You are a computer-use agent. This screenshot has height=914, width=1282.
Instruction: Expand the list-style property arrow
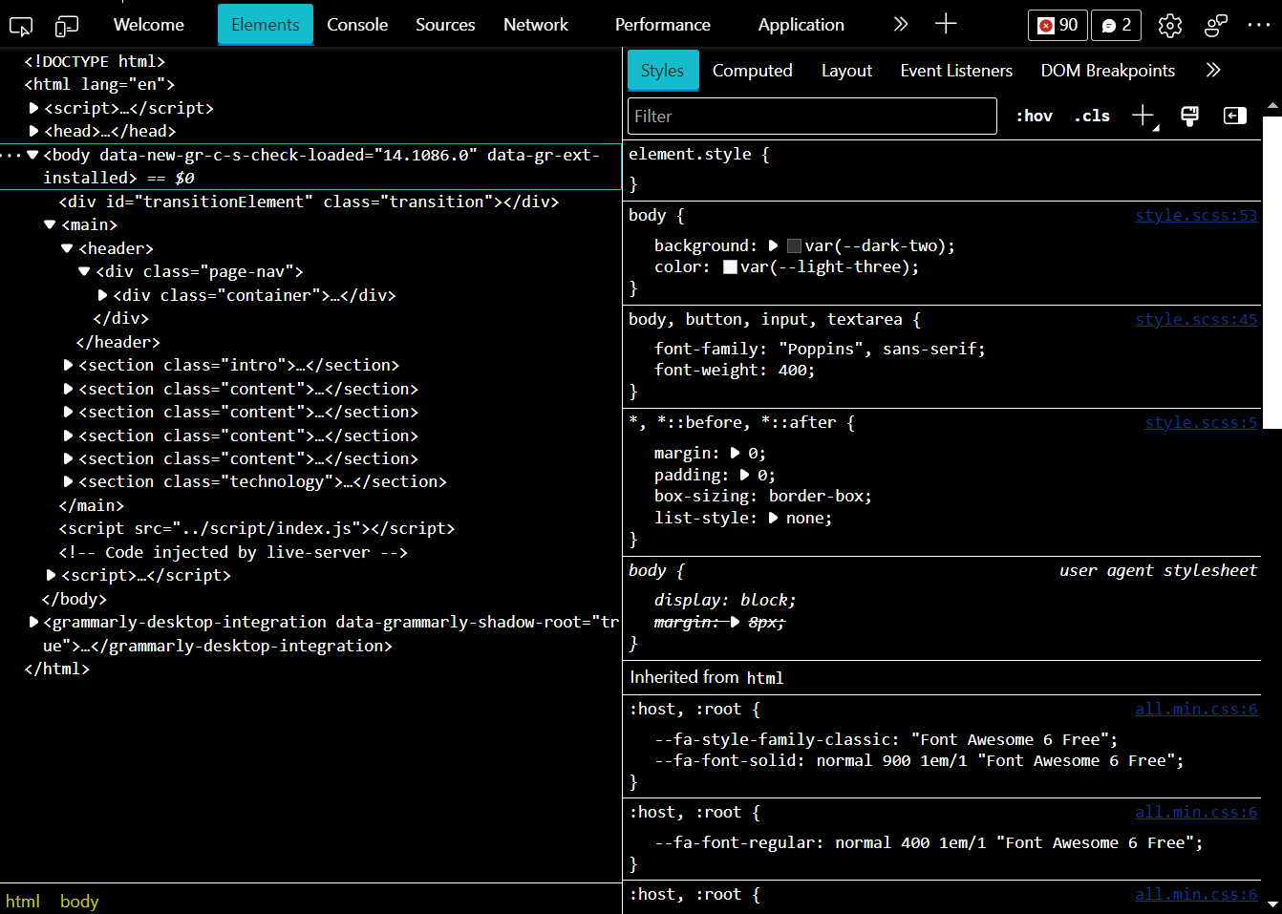774,519
